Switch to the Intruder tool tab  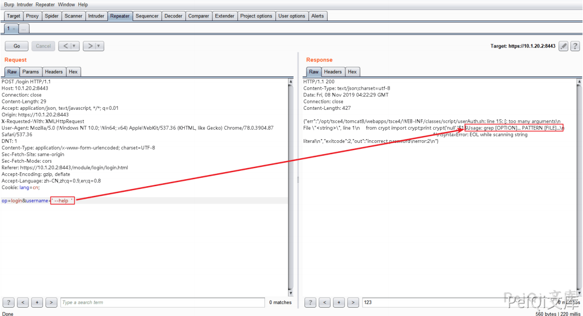coord(96,16)
